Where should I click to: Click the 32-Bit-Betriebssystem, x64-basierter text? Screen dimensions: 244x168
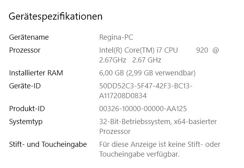tap(158, 122)
